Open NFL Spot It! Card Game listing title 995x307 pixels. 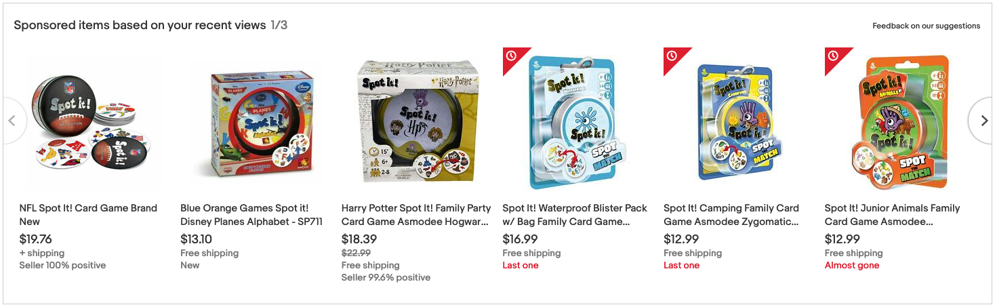coord(88,215)
